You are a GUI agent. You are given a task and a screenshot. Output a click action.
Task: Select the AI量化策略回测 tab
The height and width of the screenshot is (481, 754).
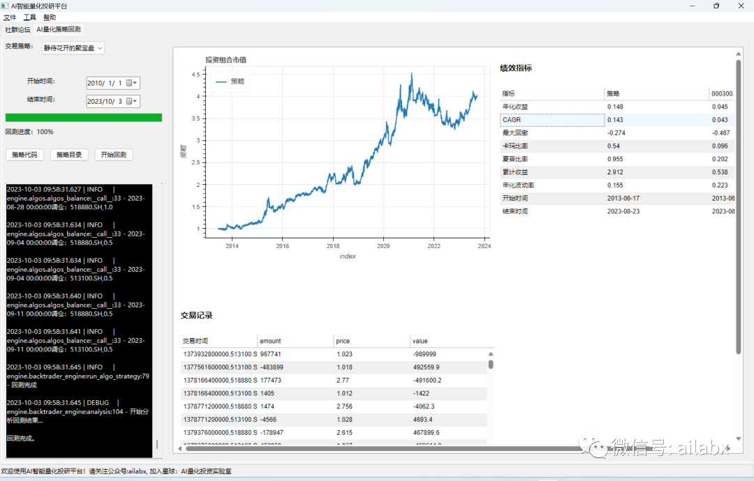coord(59,29)
